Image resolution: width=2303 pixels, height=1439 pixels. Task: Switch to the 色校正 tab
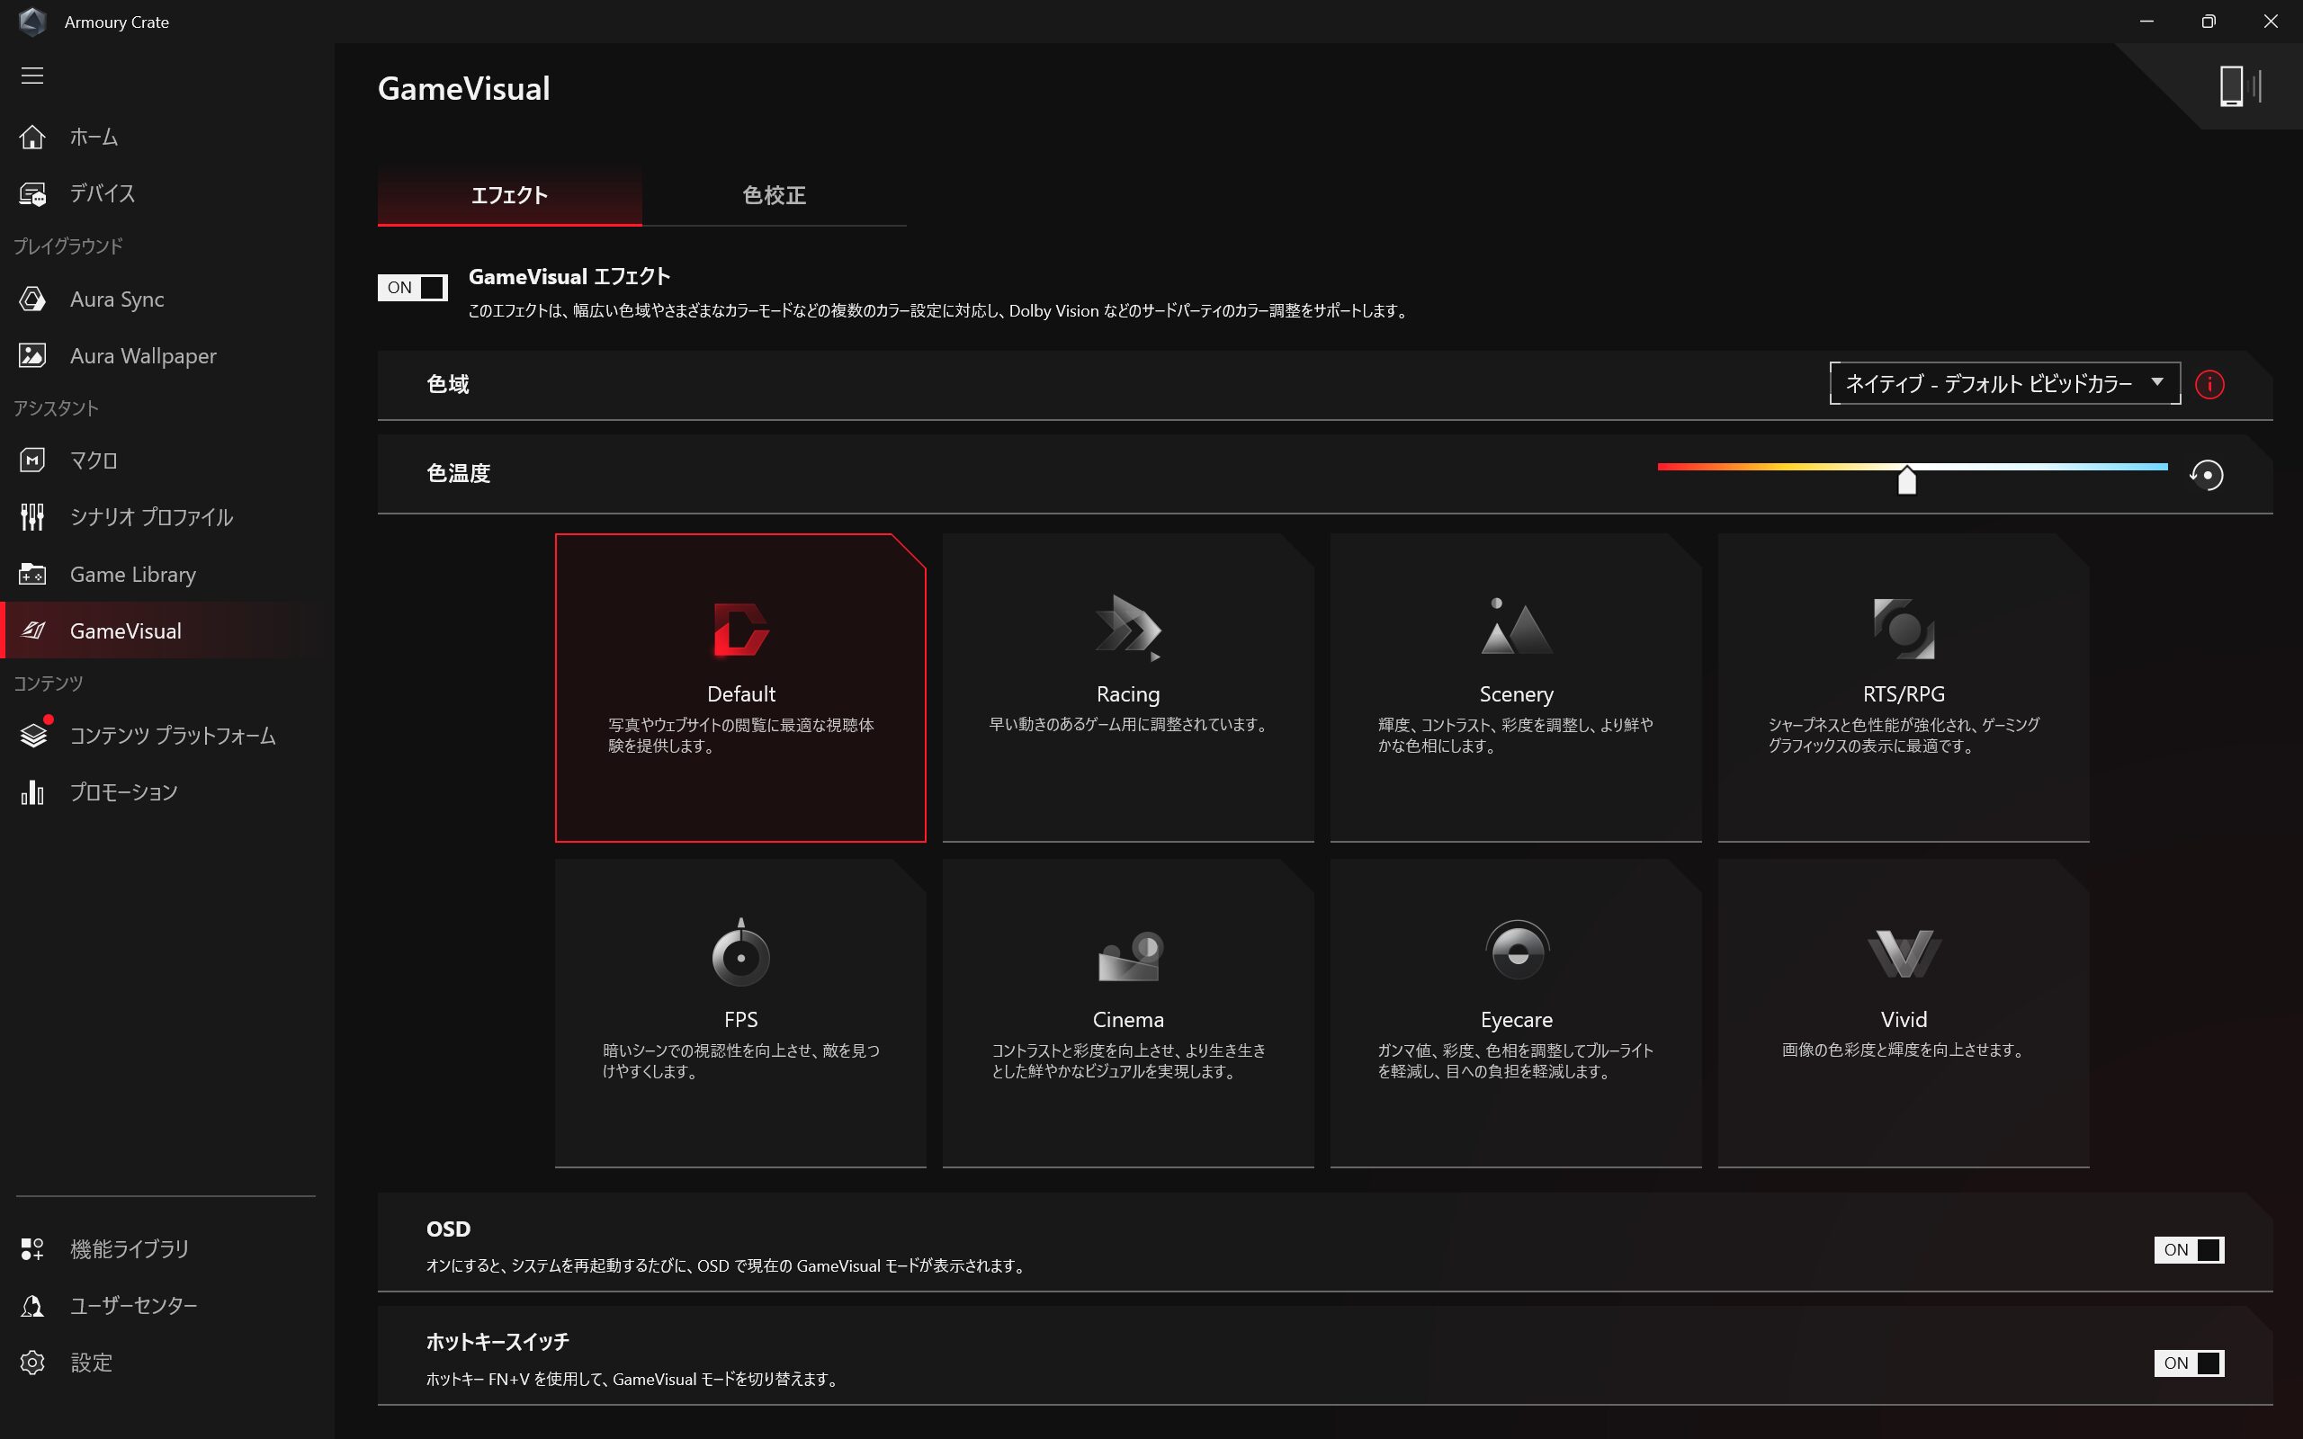click(x=774, y=195)
